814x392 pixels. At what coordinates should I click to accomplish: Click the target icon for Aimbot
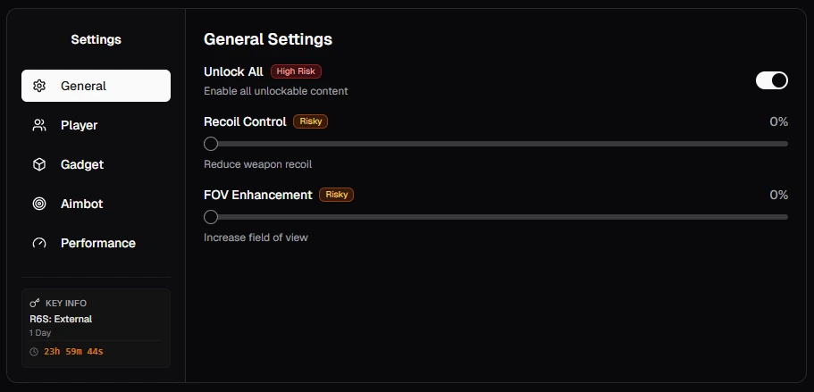(x=39, y=204)
